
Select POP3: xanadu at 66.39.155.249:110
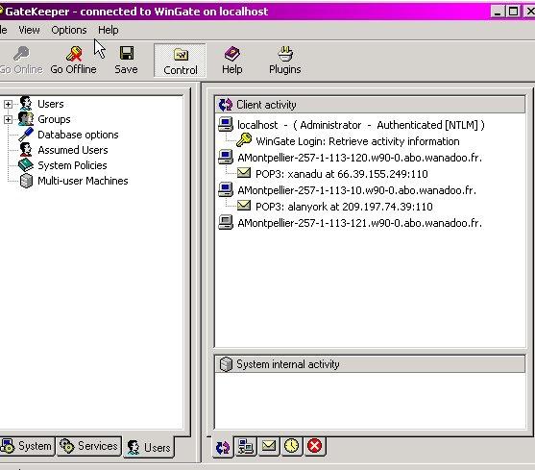pos(342,174)
